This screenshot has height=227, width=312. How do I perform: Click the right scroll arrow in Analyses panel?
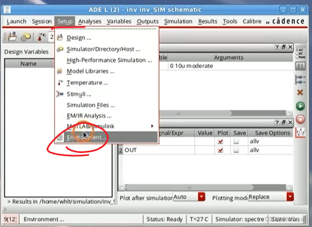click(289, 113)
